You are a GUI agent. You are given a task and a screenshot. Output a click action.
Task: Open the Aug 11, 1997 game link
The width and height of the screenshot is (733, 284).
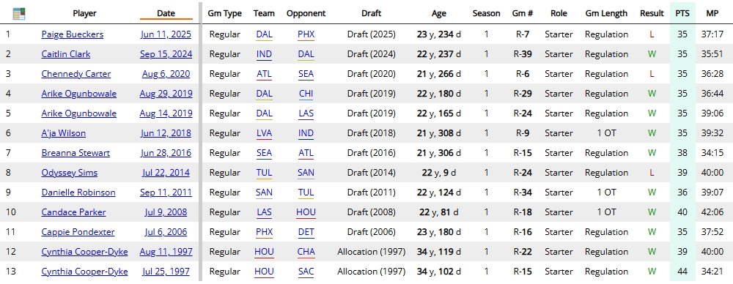(x=166, y=252)
